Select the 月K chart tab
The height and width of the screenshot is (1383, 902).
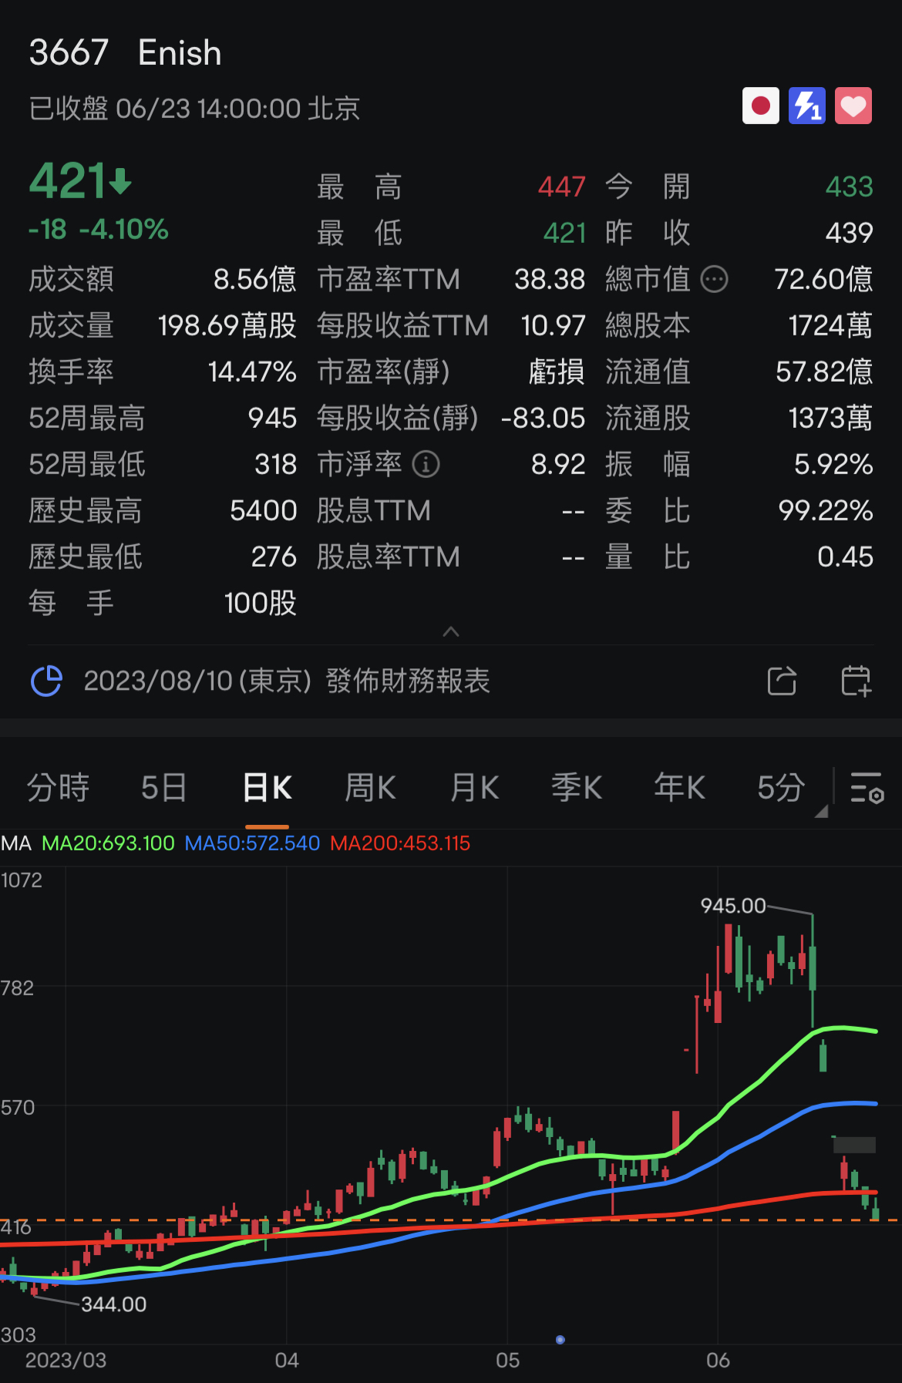click(x=474, y=788)
